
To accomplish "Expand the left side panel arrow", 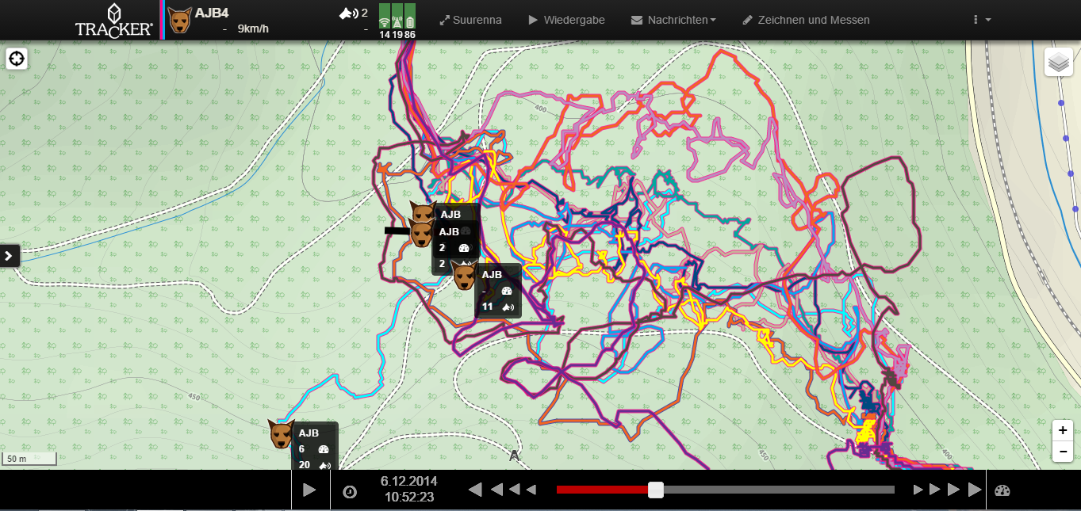I will (9, 255).
